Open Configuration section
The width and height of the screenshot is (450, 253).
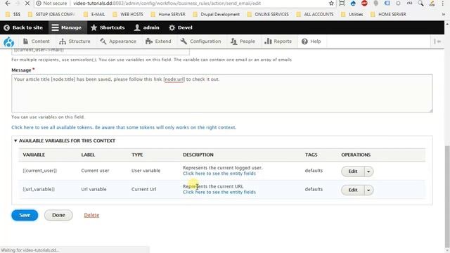pyautogui.click(x=200, y=41)
